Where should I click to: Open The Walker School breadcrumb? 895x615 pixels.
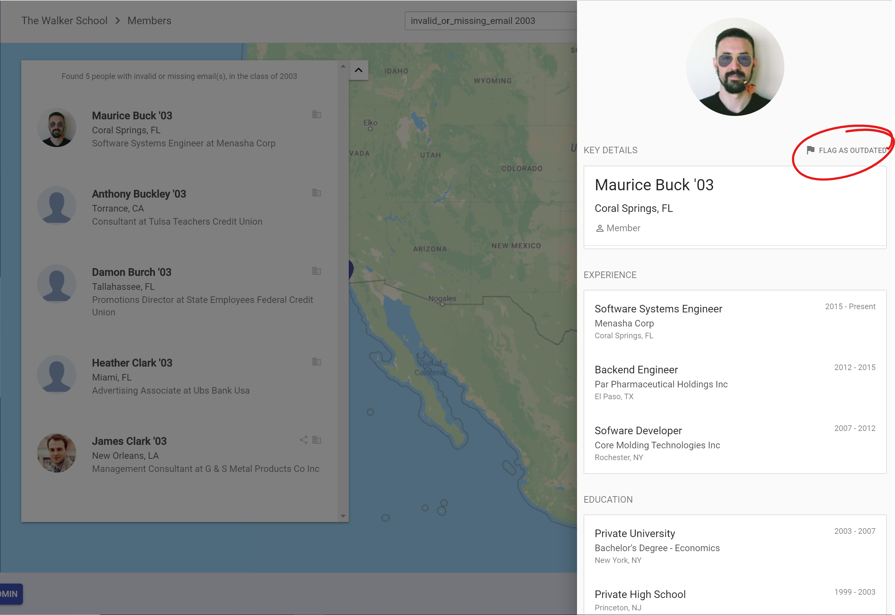click(x=64, y=21)
